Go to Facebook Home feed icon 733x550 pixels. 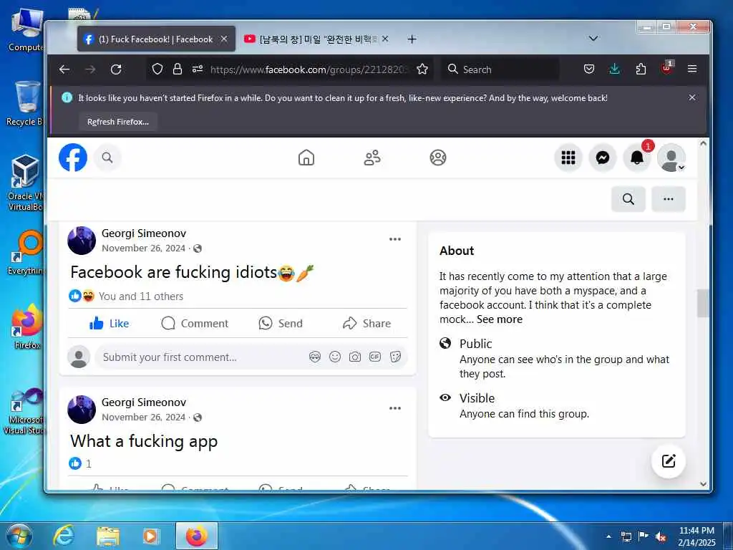click(306, 158)
